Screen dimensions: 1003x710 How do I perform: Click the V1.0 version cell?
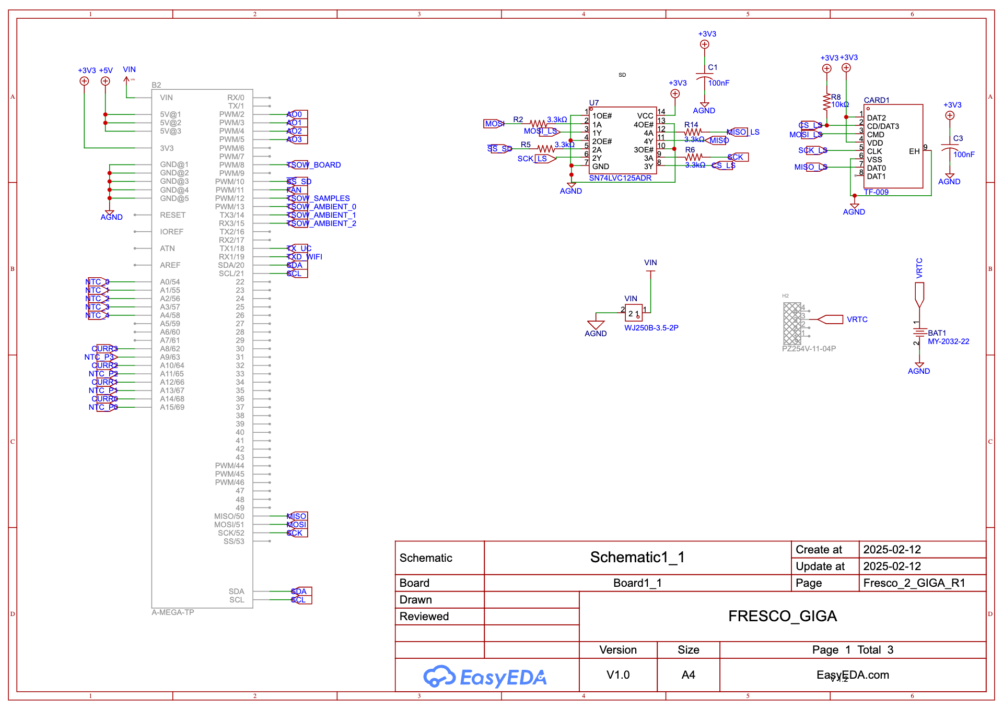[x=618, y=675]
